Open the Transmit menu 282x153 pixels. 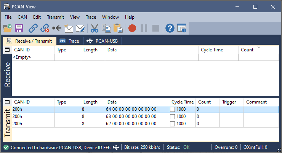click(55, 17)
